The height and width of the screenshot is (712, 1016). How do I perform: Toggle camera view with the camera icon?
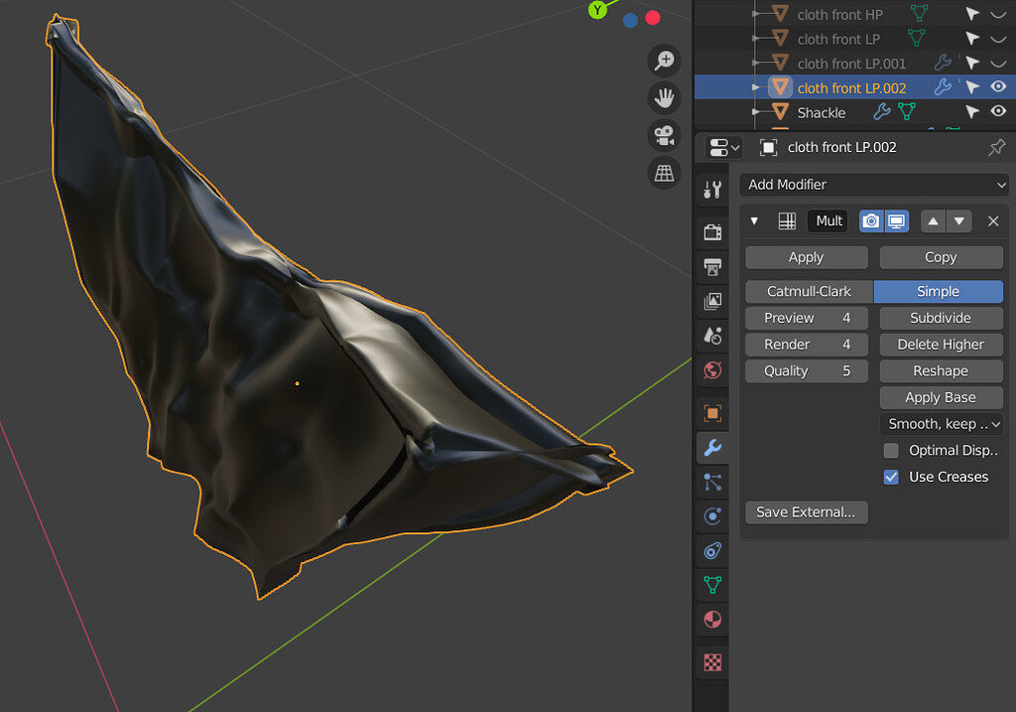664,134
